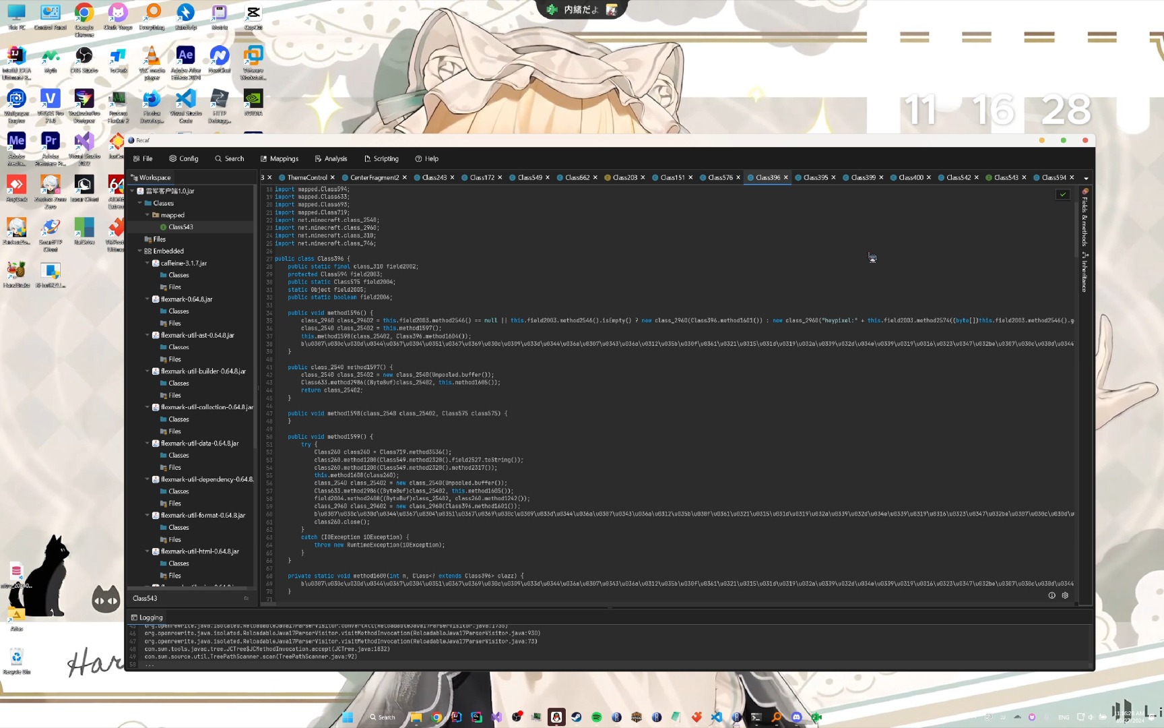Collapse the Embedded resources node
This screenshot has height=728, width=1164.
(139, 251)
